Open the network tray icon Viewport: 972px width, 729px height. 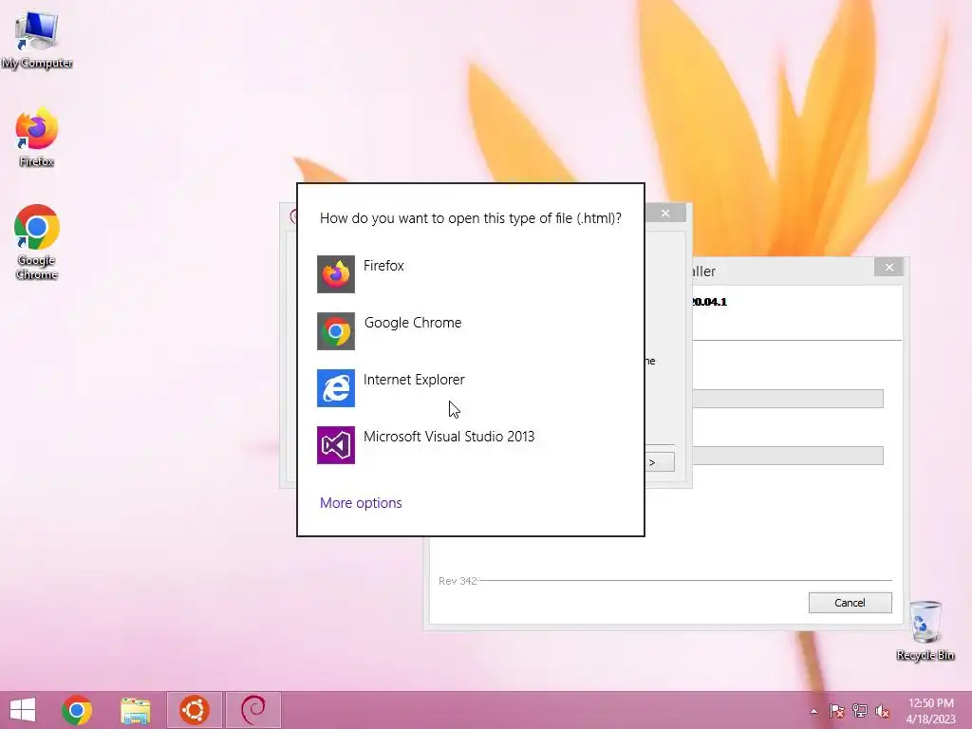[x=860, y=711]
